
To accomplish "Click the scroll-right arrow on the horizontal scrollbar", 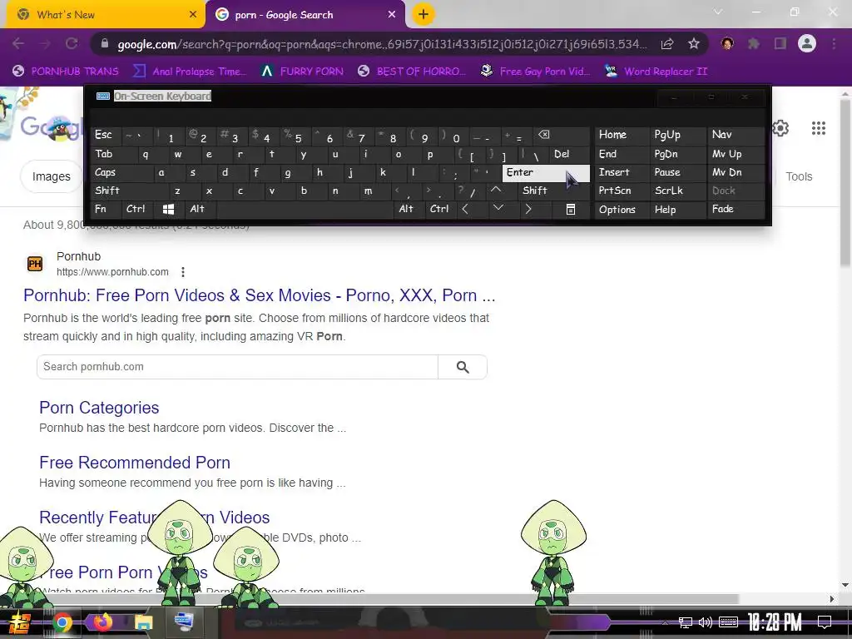I will 832,599.
